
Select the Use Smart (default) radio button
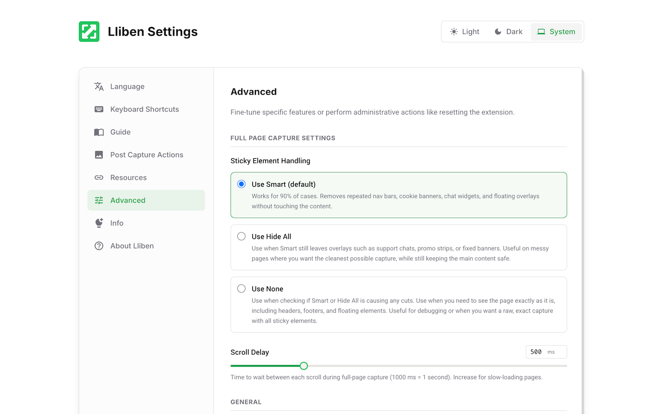241,184
